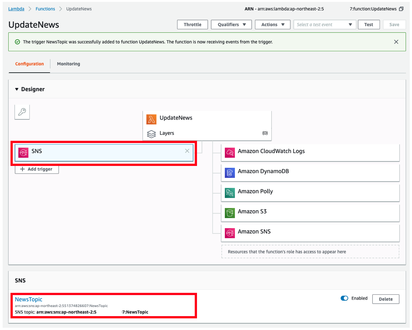Click the function ARN text in header
Image resolution: width=412 pixels, height=330 pixels.
(x=320, y=9)
